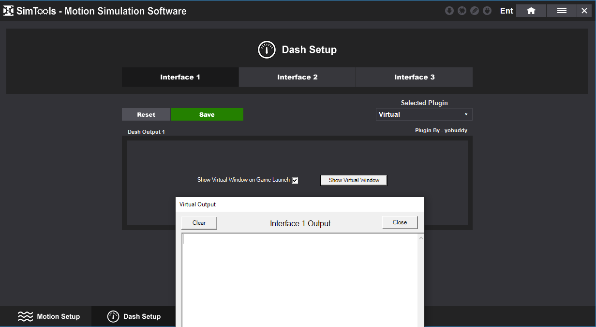Click the Ent license label
The width and height of the screenshot is (596, 327).
507,11
